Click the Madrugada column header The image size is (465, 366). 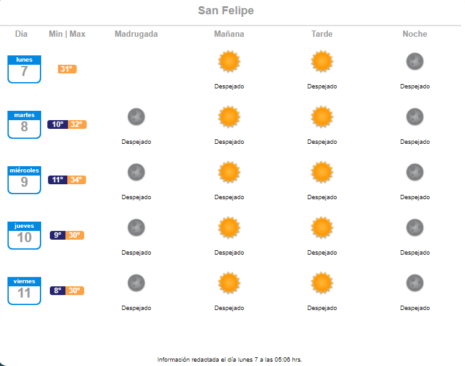click(x=136, y=34)
